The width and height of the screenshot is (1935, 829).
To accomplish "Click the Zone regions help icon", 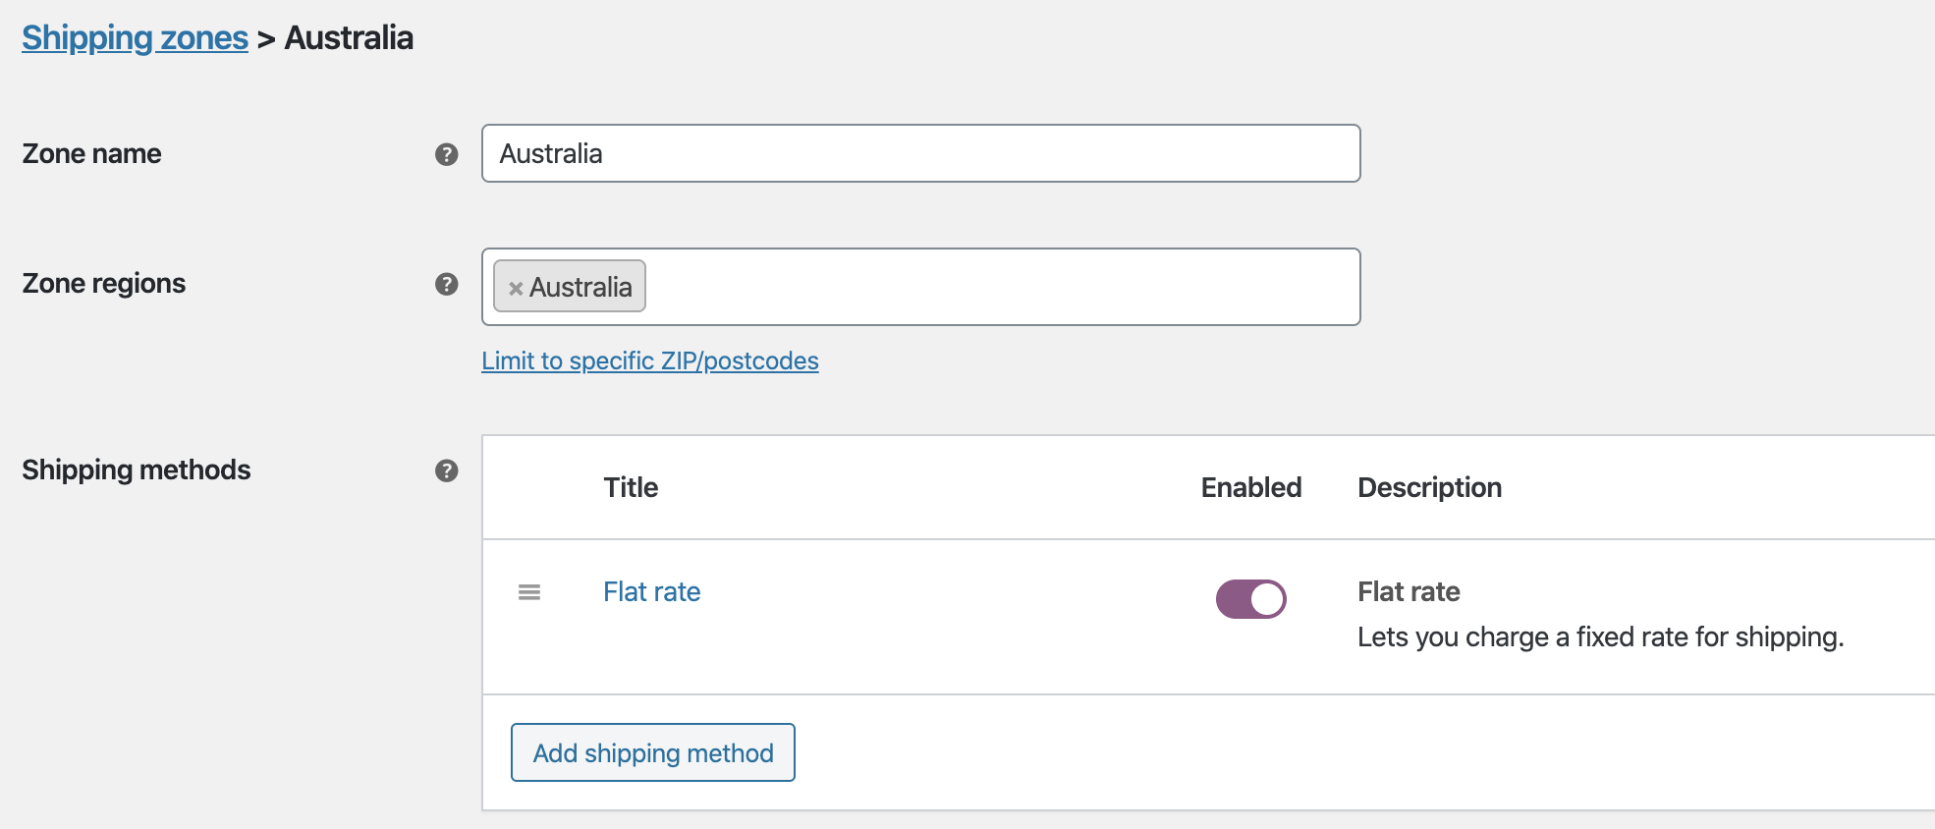I will click(x=447, y=284).
